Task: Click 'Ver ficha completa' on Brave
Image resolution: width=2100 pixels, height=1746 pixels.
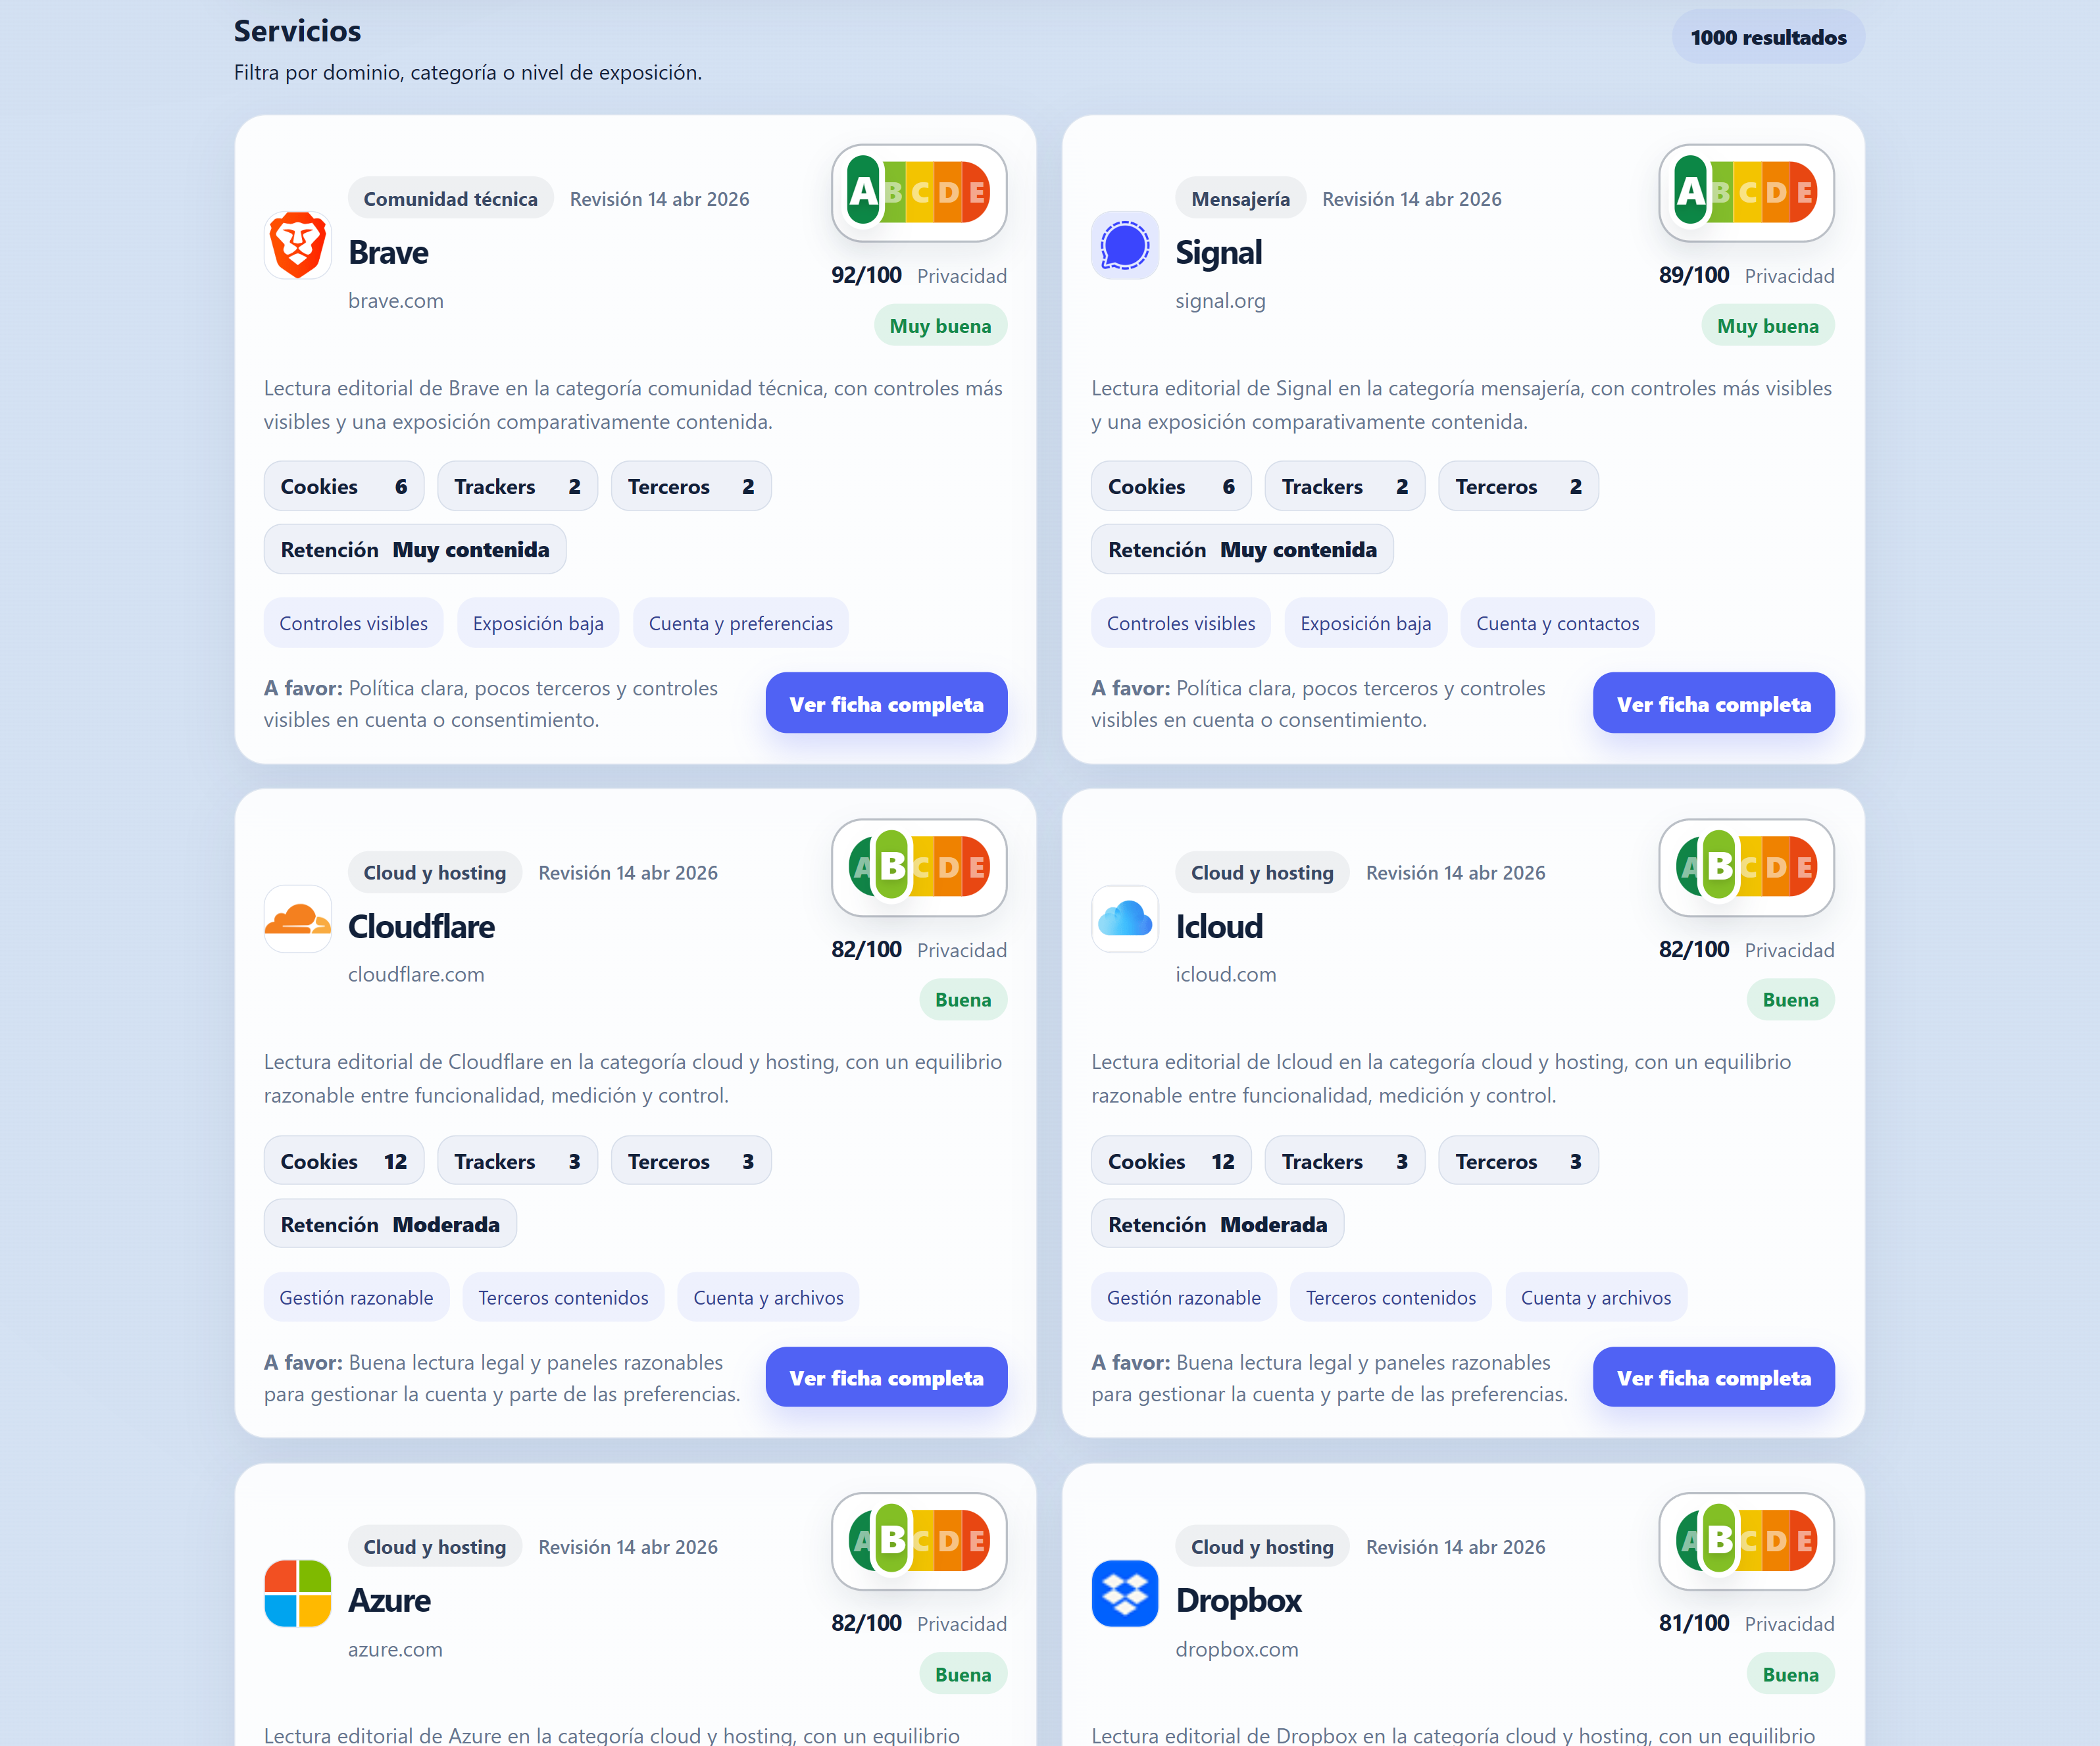Action: point(886,703)
